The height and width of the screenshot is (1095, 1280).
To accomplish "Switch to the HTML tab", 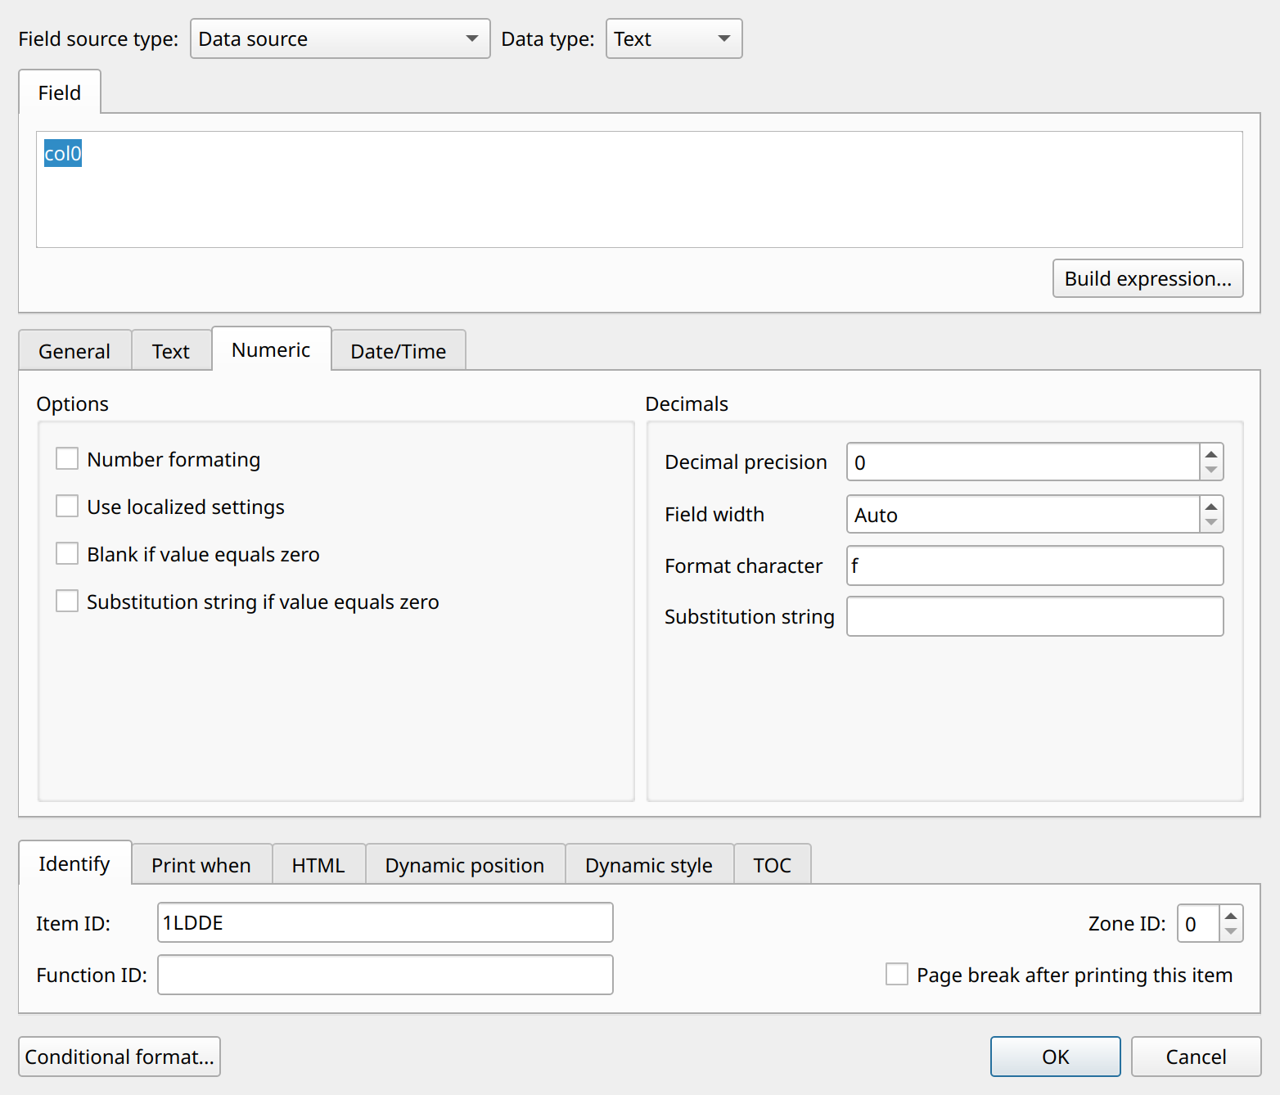I will (318, 864).
